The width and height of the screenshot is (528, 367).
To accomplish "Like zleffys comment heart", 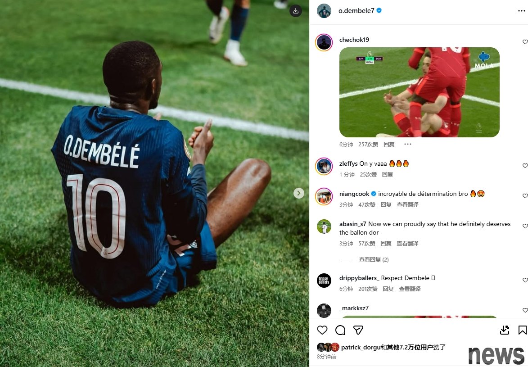I will 525,165.
